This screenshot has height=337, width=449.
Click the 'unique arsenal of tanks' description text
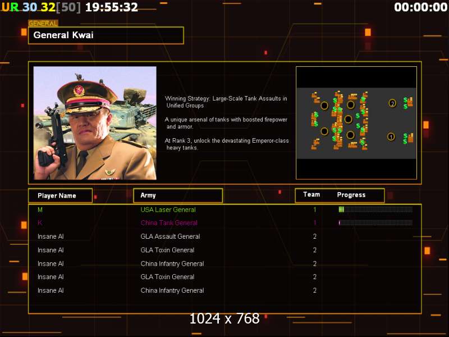point(226,123)
